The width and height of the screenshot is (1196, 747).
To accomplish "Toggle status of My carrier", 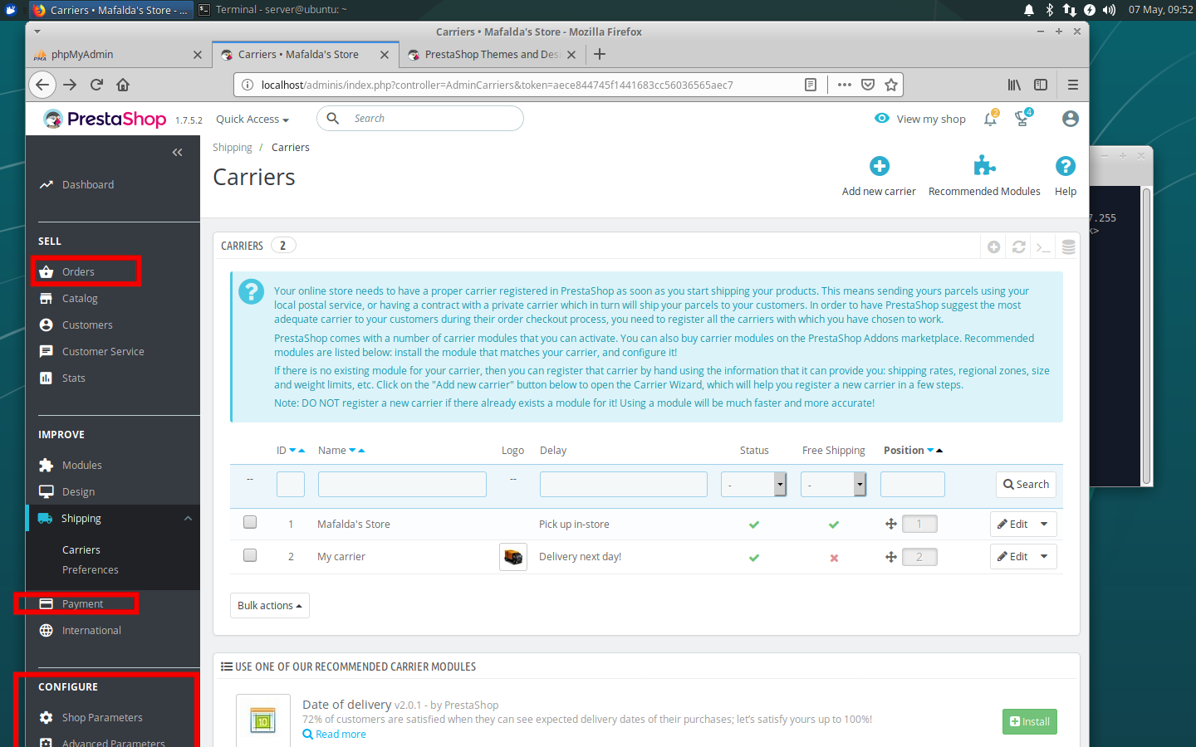I will tap(754, 558).
